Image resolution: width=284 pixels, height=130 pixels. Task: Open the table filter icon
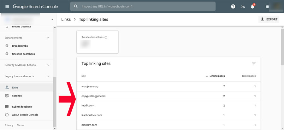pos(254,63)
